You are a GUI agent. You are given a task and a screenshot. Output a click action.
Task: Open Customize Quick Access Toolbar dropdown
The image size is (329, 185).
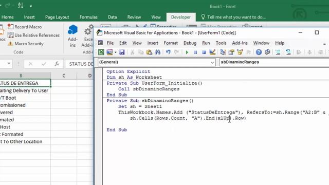[31, 6]
